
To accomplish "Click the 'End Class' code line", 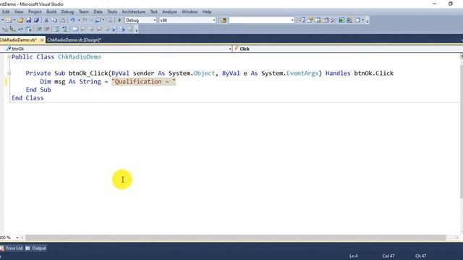I will (27, 98).
